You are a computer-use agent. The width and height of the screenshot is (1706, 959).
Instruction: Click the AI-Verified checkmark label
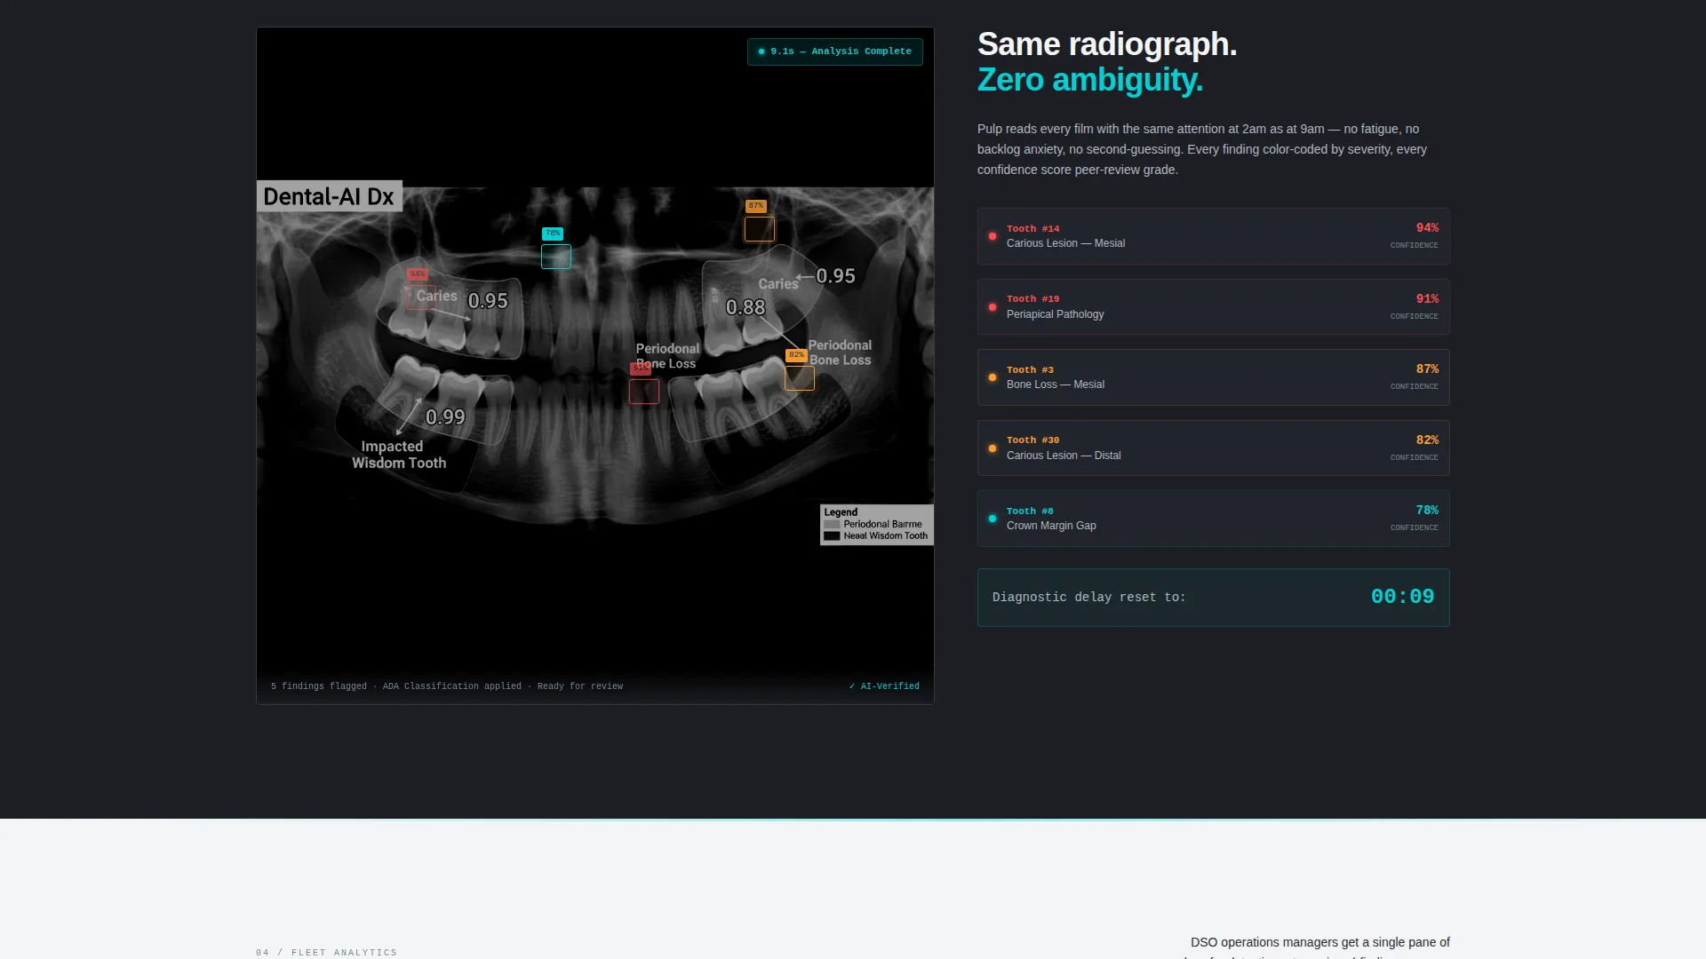coord(884,686)
